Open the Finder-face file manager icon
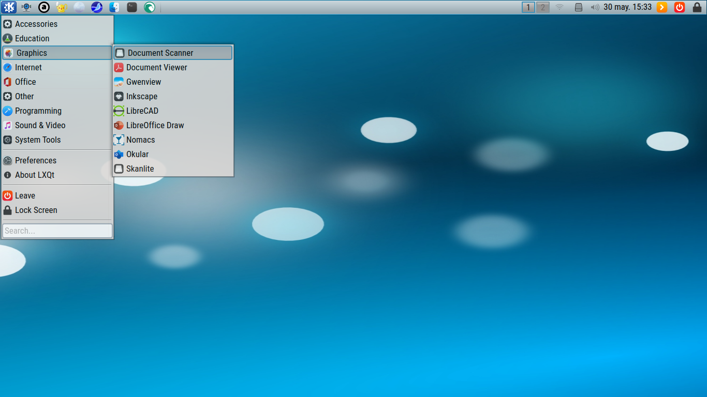This screenshot has width=707, height=397. 114,7
